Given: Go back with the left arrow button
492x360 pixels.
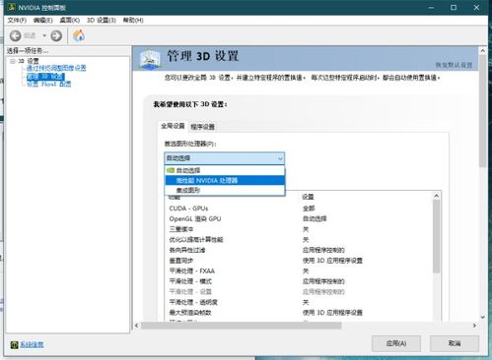Looking at the screenshot, I should (15, 35).
